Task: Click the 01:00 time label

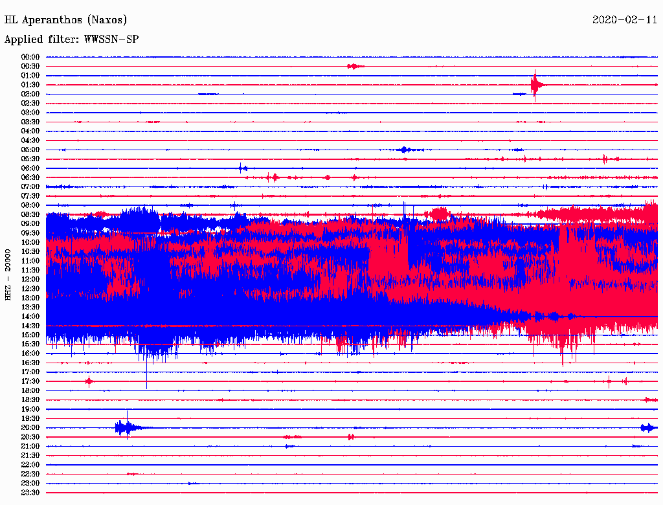Action: pyautogui.click(x=30, y=76)
